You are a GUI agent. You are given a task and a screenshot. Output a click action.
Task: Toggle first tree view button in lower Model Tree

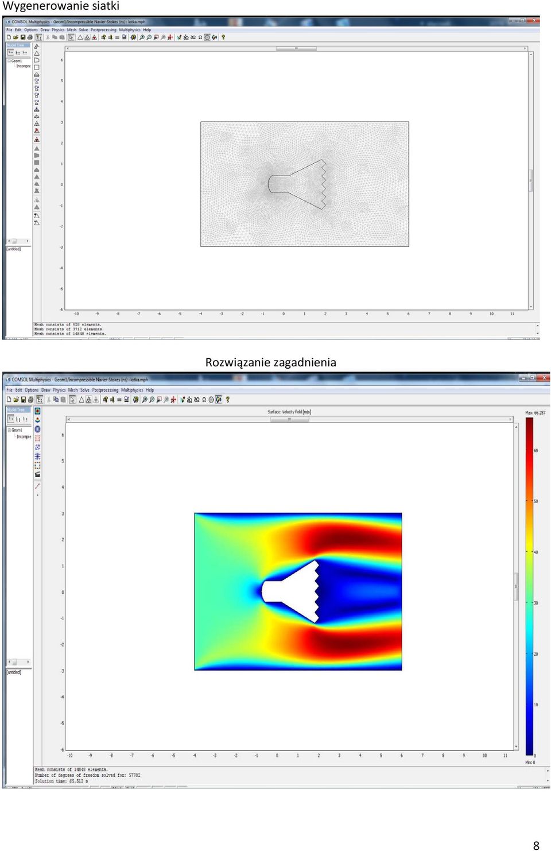click(x=10, y=419)
